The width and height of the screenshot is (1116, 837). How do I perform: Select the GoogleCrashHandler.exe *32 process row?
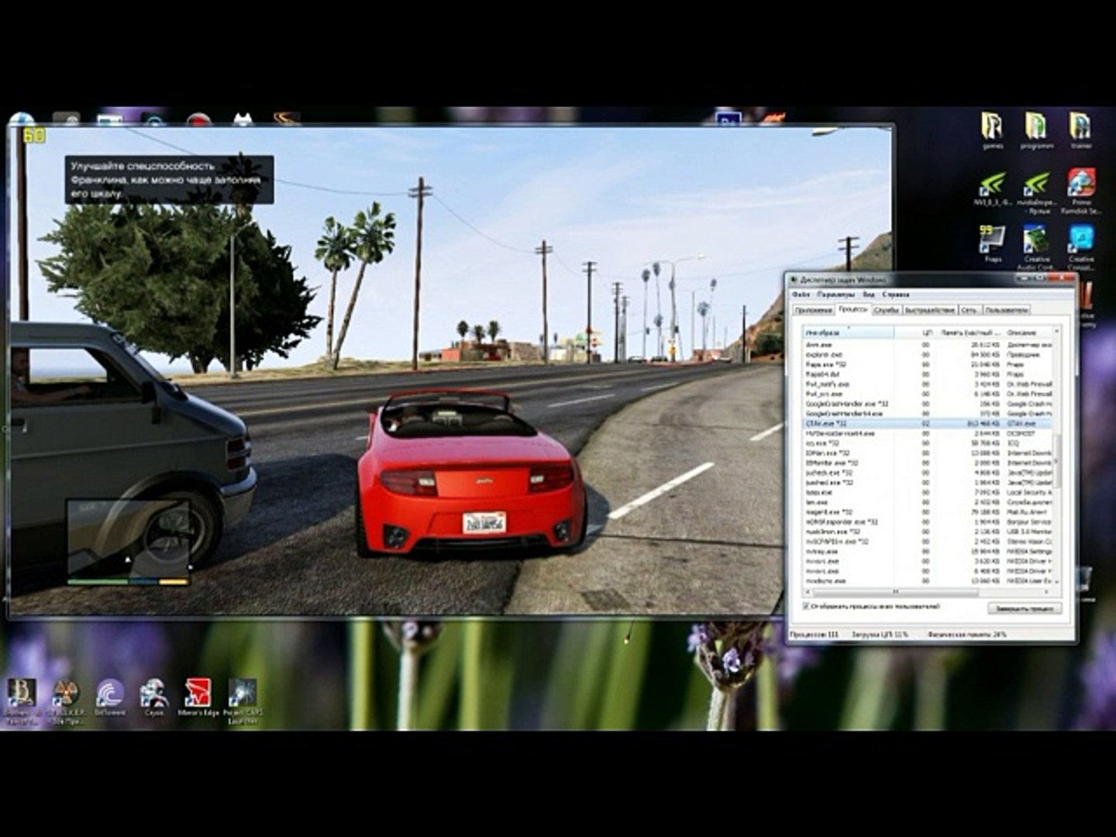[928, 404]
